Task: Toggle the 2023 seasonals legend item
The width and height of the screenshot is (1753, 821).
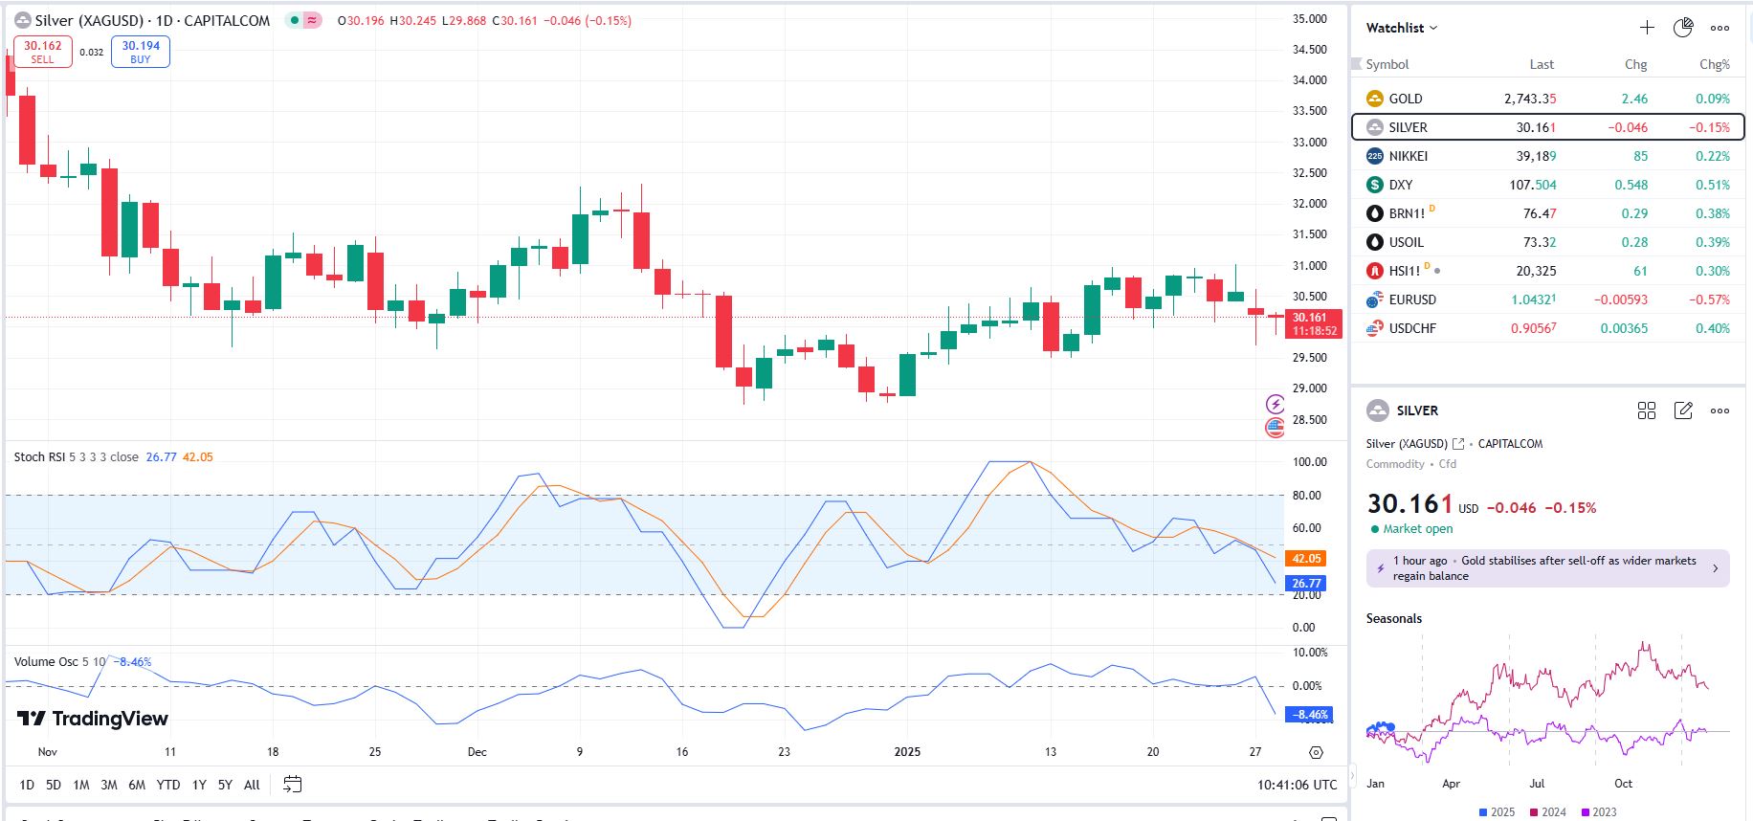Action: (x=1598, y=812)
